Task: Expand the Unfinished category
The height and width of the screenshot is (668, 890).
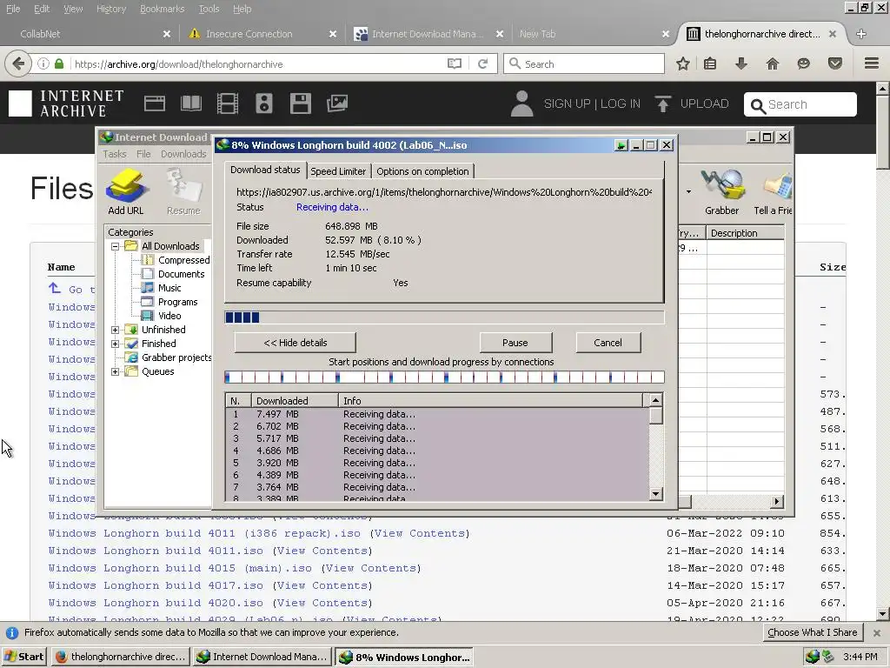Action: tap(116, 330)
